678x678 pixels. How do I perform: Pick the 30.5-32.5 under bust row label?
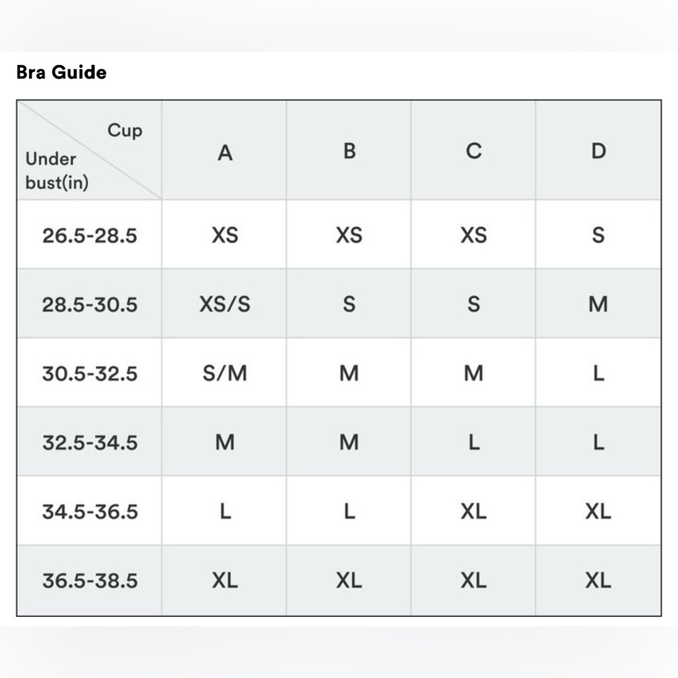(x=89, y=374)
